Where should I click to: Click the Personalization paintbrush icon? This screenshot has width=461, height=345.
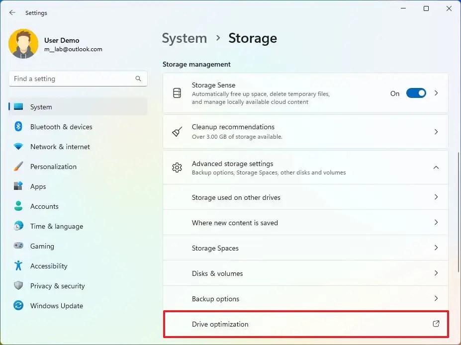[17, 167]
